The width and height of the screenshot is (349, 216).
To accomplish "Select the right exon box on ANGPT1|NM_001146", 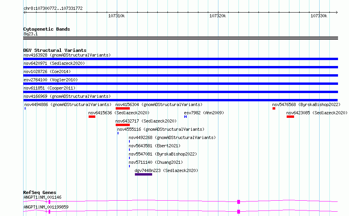I will (x=238, y=202).
